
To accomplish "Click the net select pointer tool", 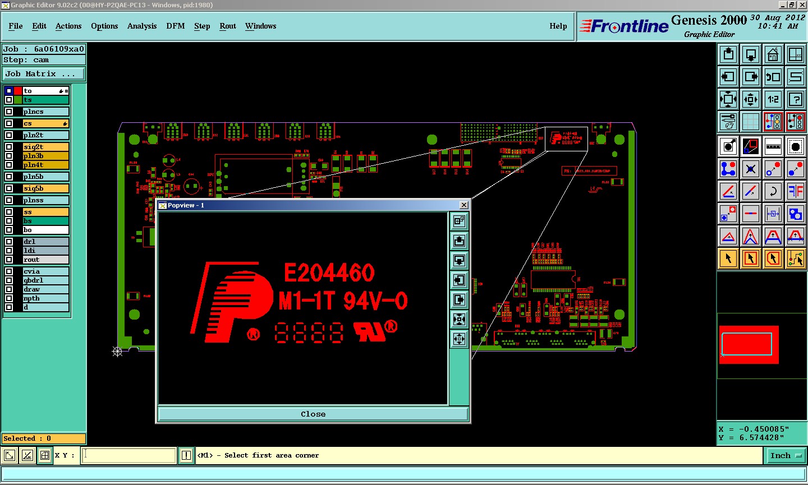I will point(796,258).
